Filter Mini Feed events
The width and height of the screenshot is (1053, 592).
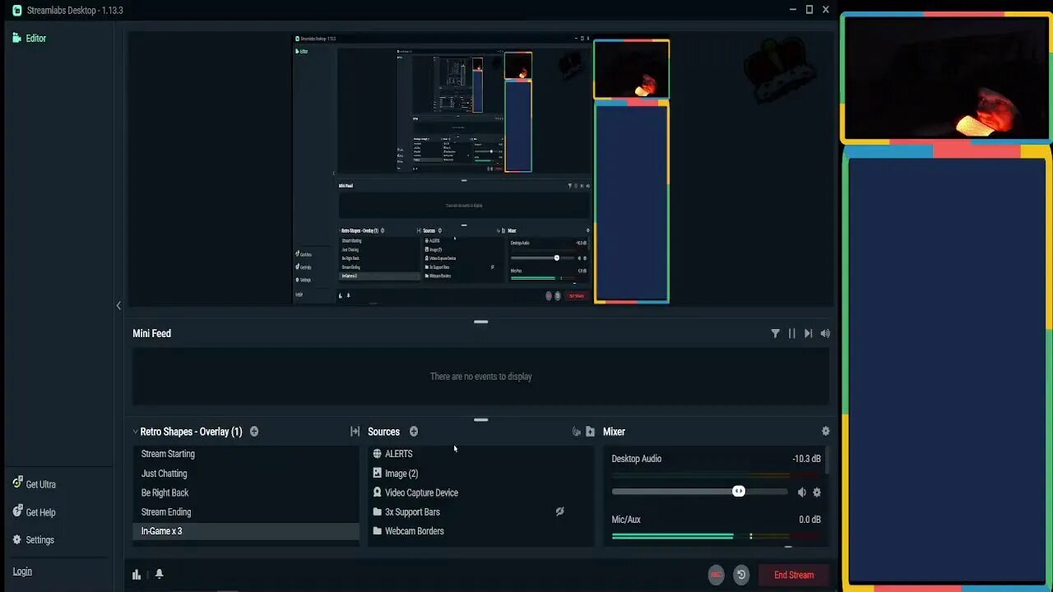[x=775, y=333]
